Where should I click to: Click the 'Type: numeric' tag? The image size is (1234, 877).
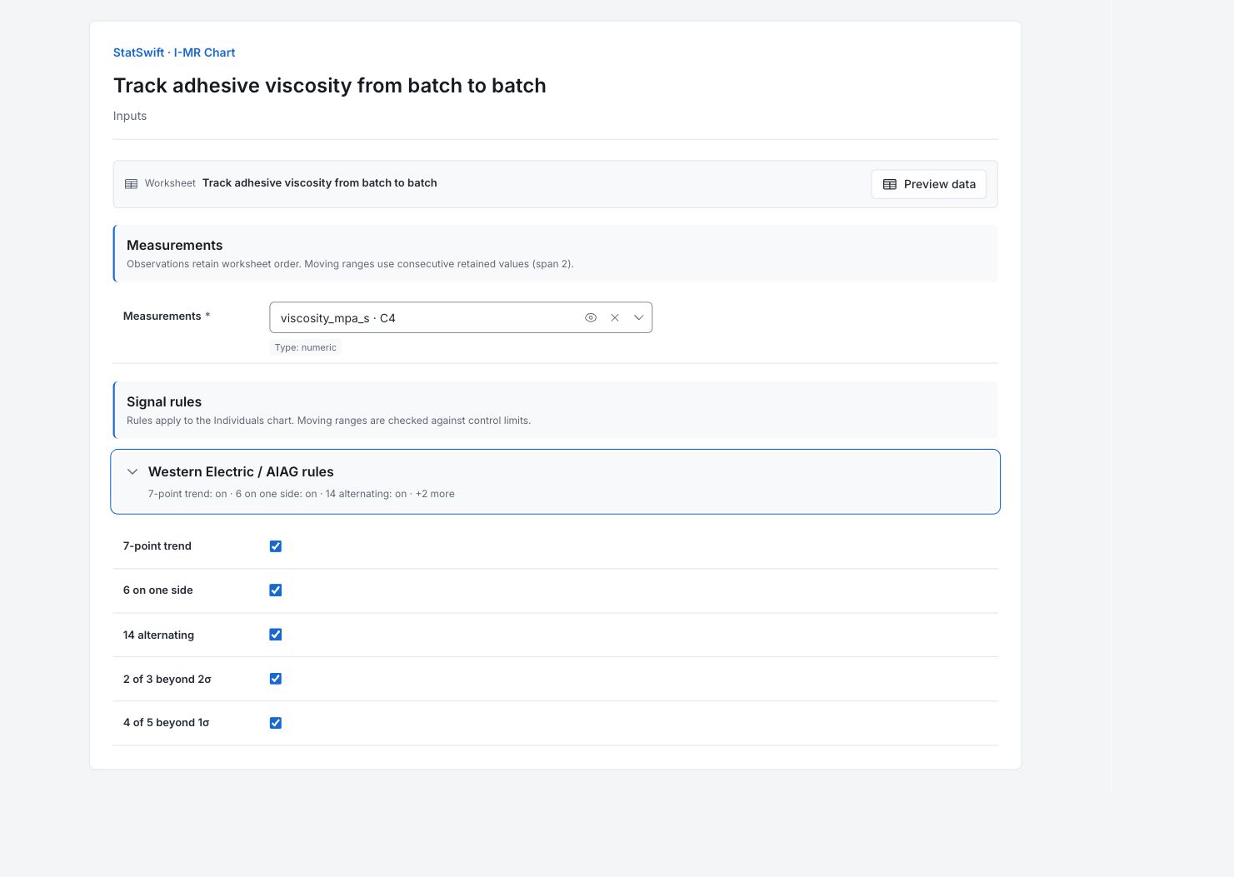[306, 347]
